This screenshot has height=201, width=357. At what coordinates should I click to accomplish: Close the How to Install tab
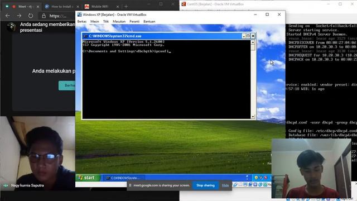(x=78, y=7)
